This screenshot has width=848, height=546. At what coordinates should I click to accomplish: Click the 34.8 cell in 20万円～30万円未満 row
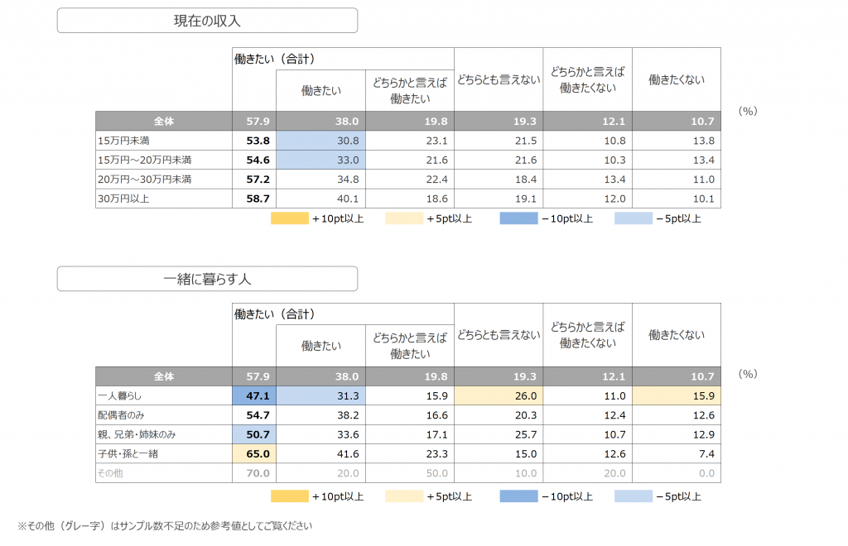click(x=320, y=180)
